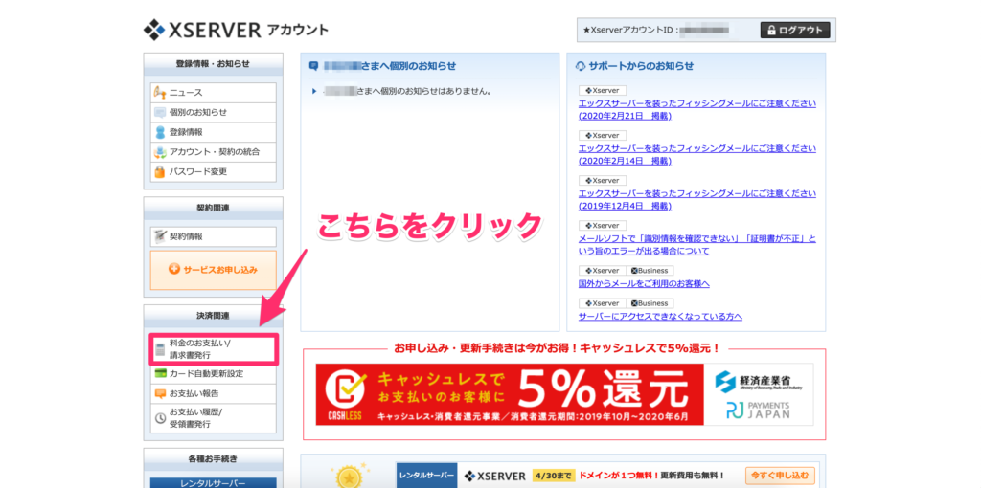
Task: Open the phishing notice dated 2020年2月21日
Action: pyautogui.click(x=697, y=110)
